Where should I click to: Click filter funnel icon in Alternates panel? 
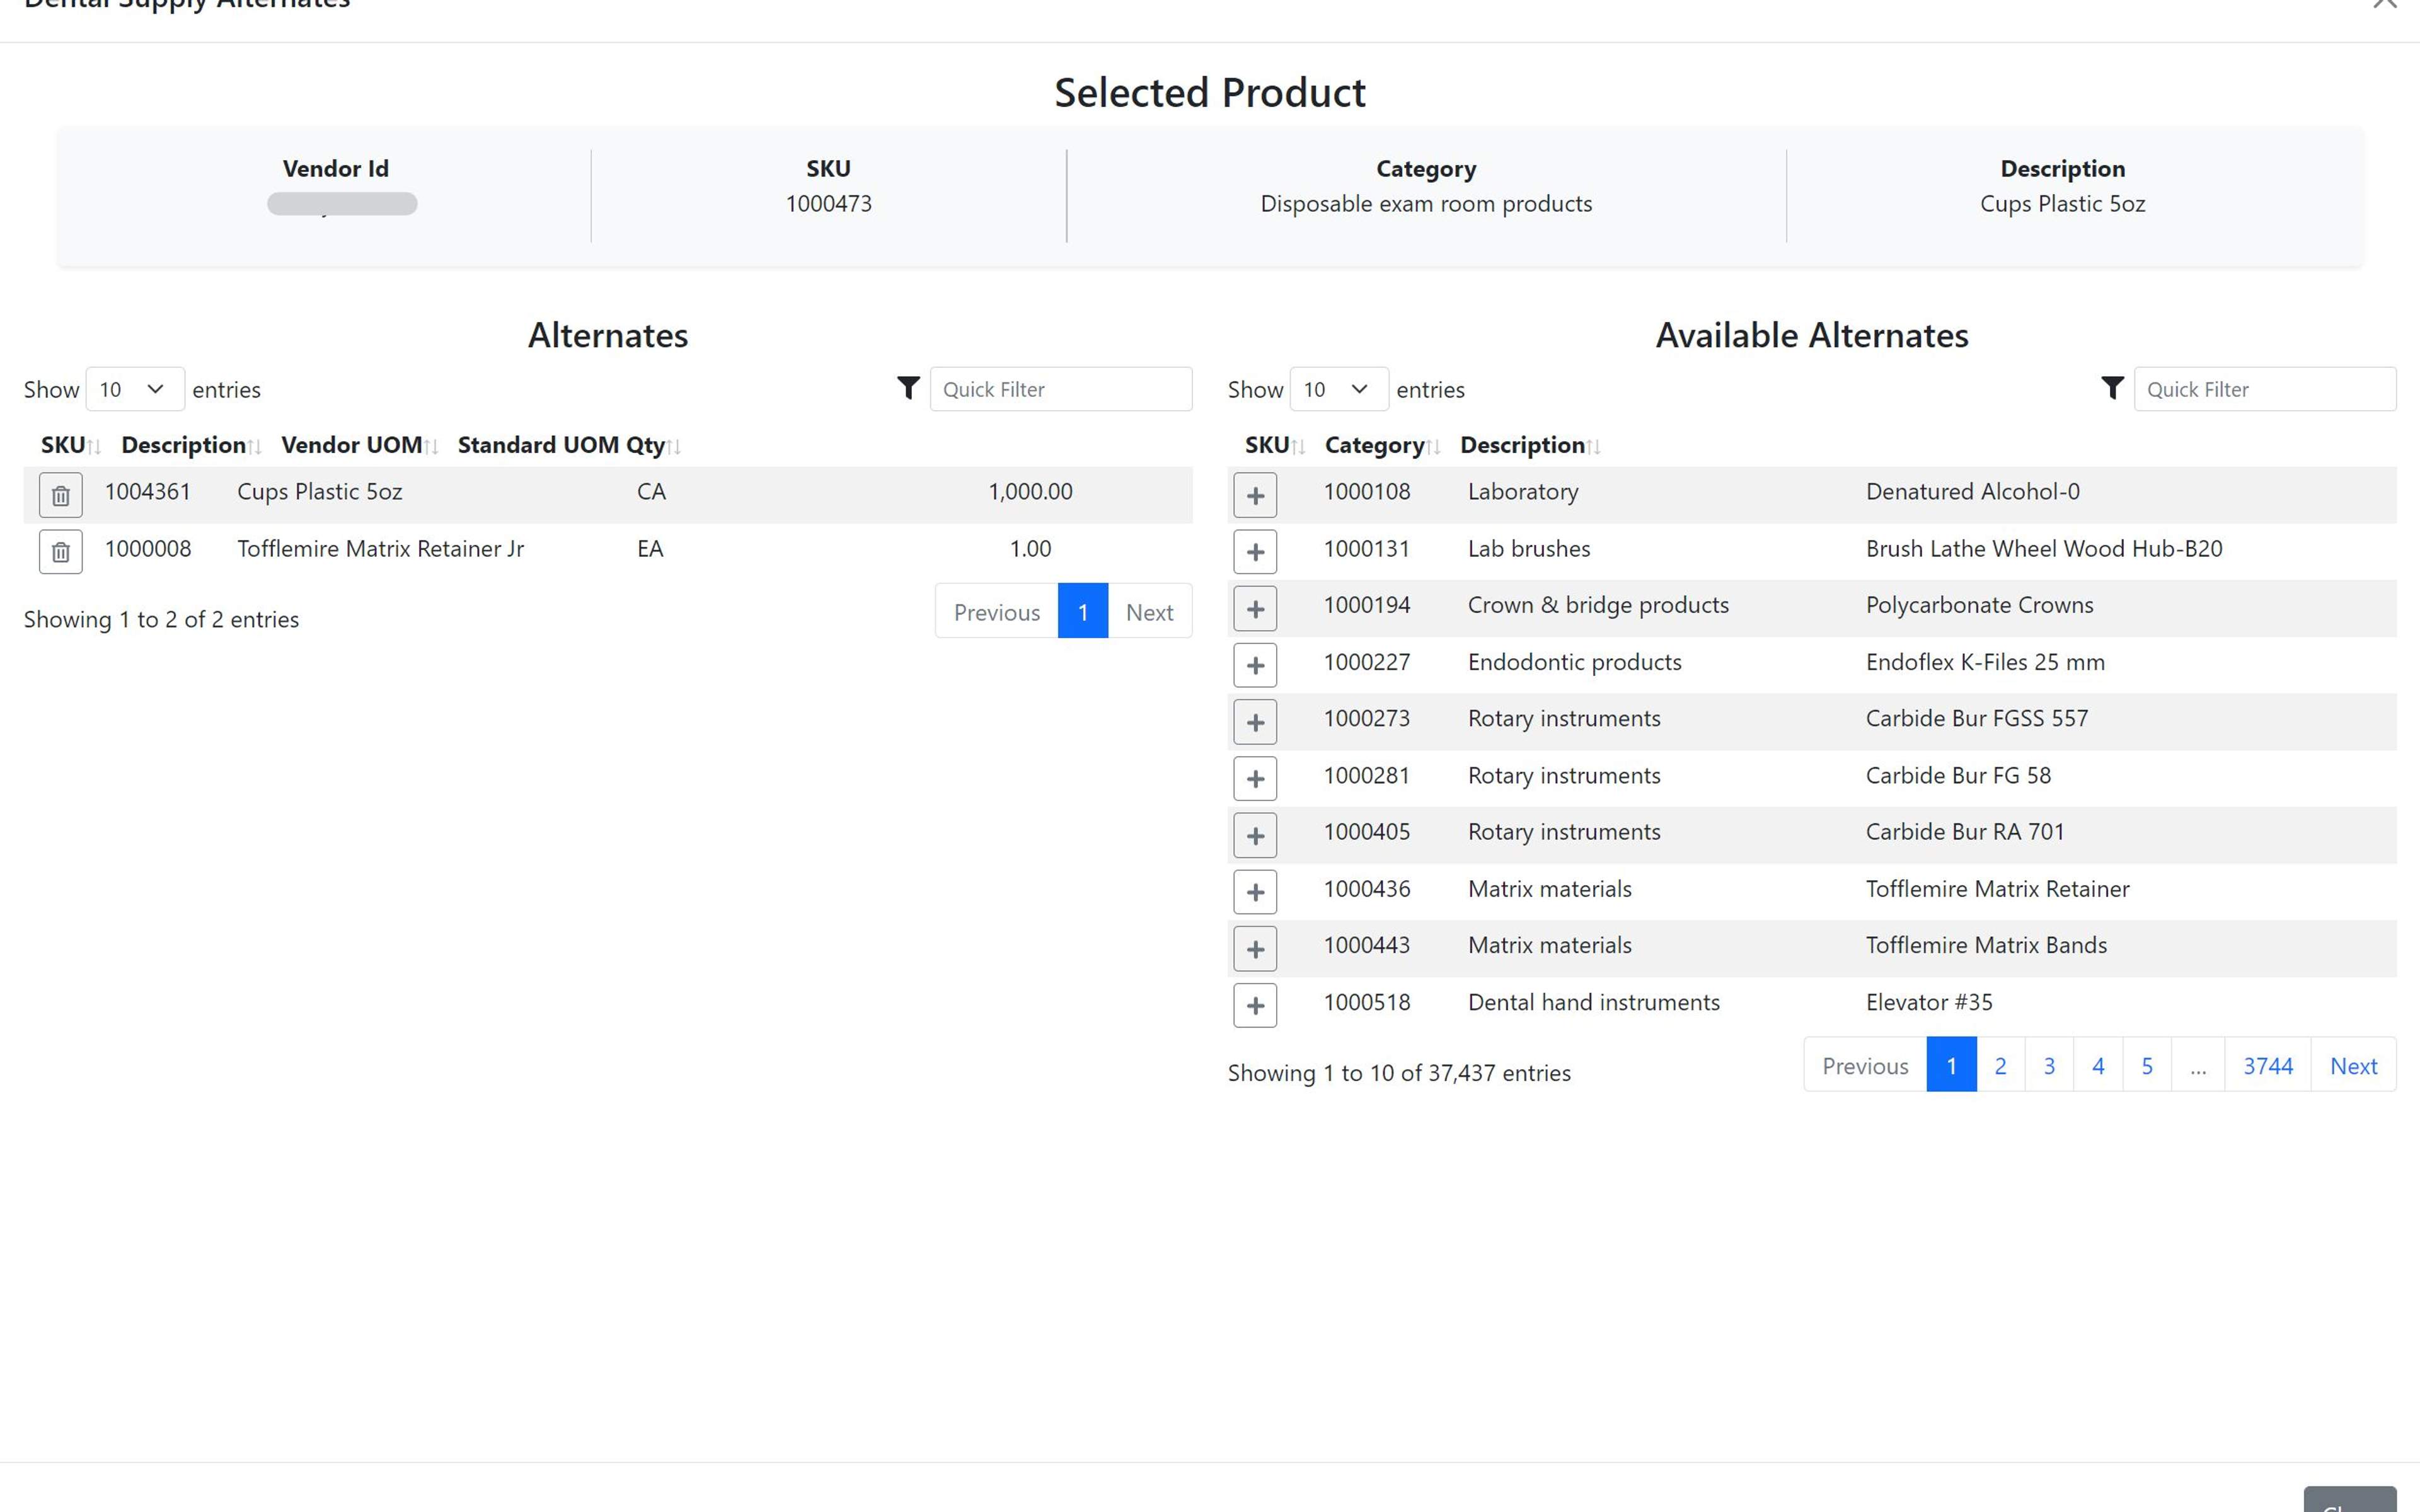coord(908,389)
